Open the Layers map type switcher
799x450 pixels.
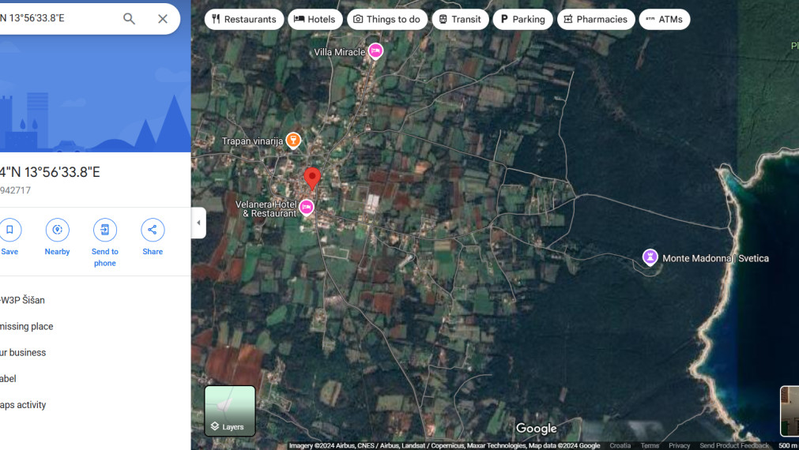coord(230,411)
